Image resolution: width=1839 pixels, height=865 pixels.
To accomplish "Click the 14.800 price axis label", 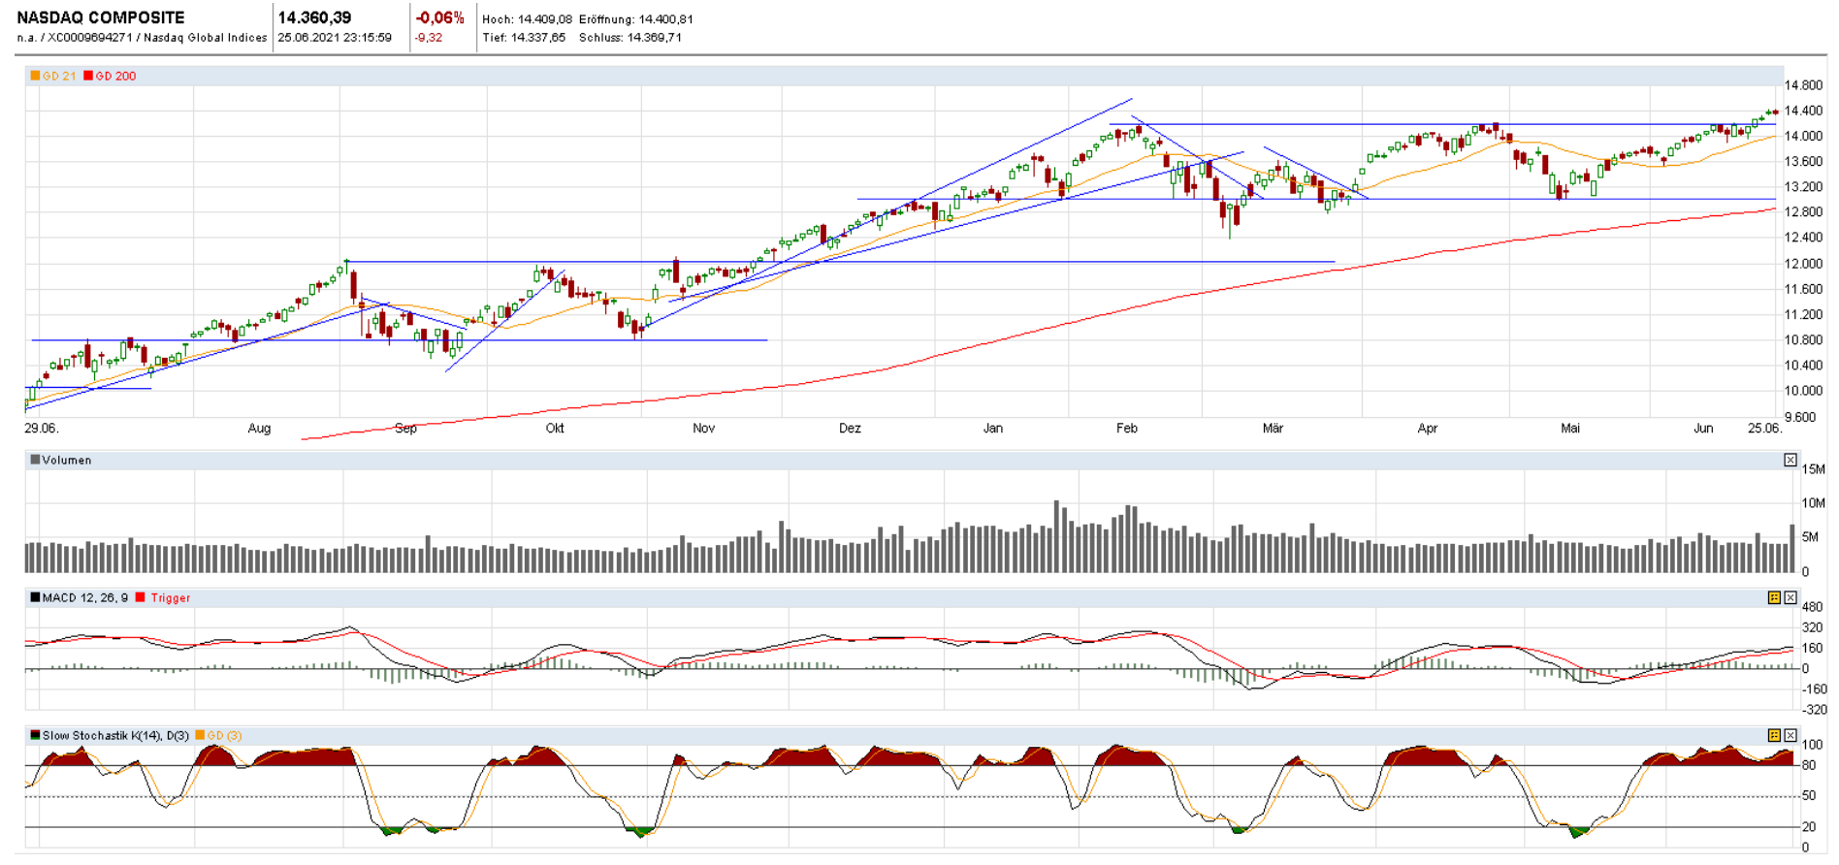I will pos(1803,85).
